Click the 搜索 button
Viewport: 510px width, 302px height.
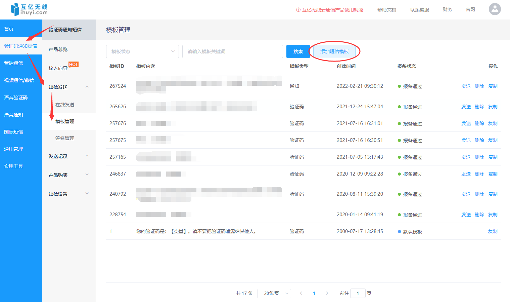[298, 51]
